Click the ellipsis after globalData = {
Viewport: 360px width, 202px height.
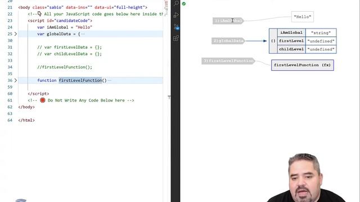pyautogui.click(x=83, y=34)
